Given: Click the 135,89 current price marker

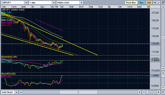Looking at the screenshot, I should click(155, 44).
